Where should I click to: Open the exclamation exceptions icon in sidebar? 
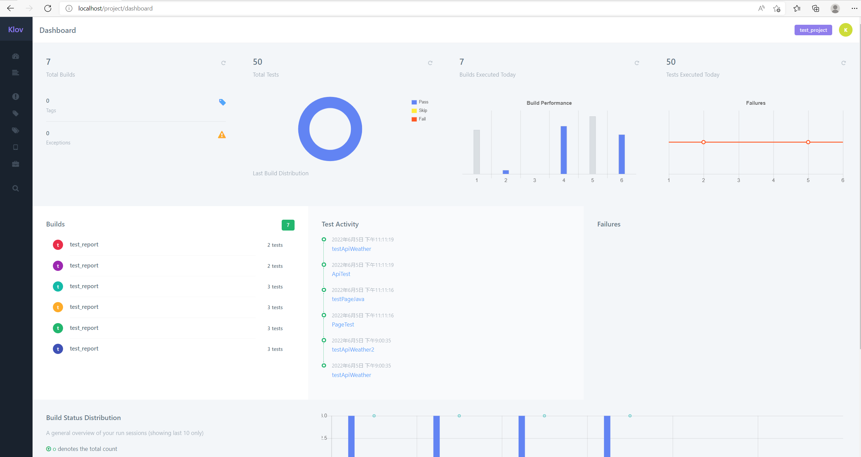[x=16, y=97]
